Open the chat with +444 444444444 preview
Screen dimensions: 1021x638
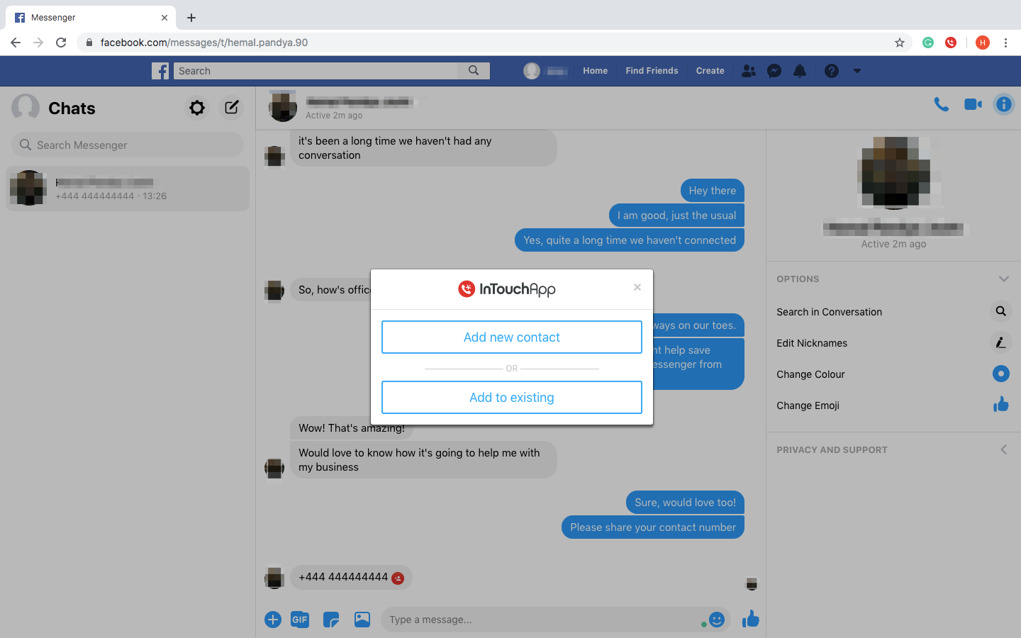coord(128,189)
